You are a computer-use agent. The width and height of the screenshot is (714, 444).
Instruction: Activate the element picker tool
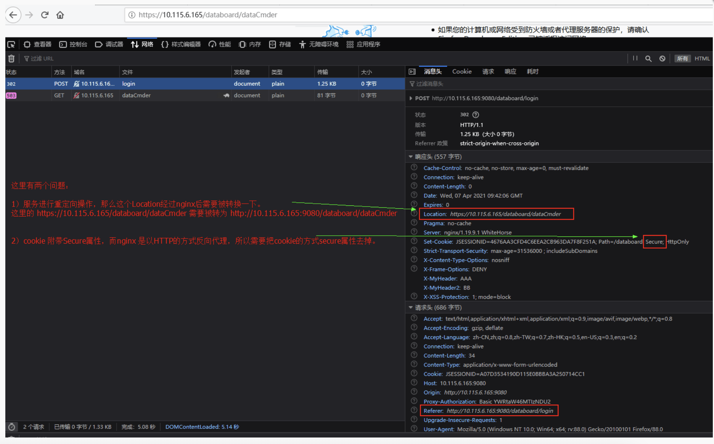point(11,44)
